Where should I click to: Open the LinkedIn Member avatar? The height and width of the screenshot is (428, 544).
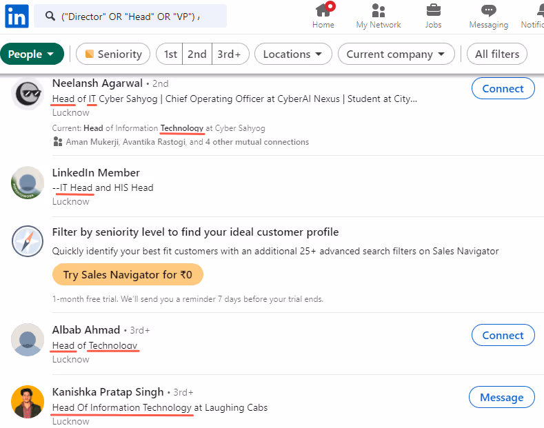tap(28, 183)
